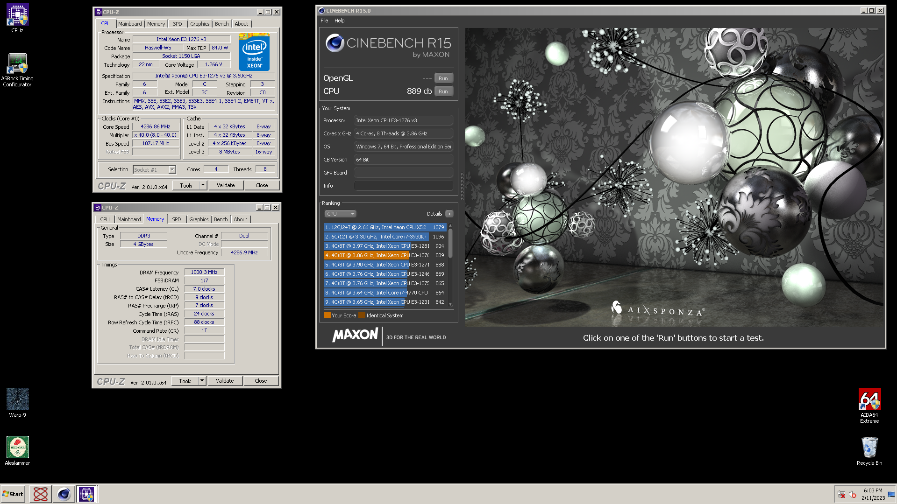Click Validate in memory CPU-Z window

pos(225,381)
